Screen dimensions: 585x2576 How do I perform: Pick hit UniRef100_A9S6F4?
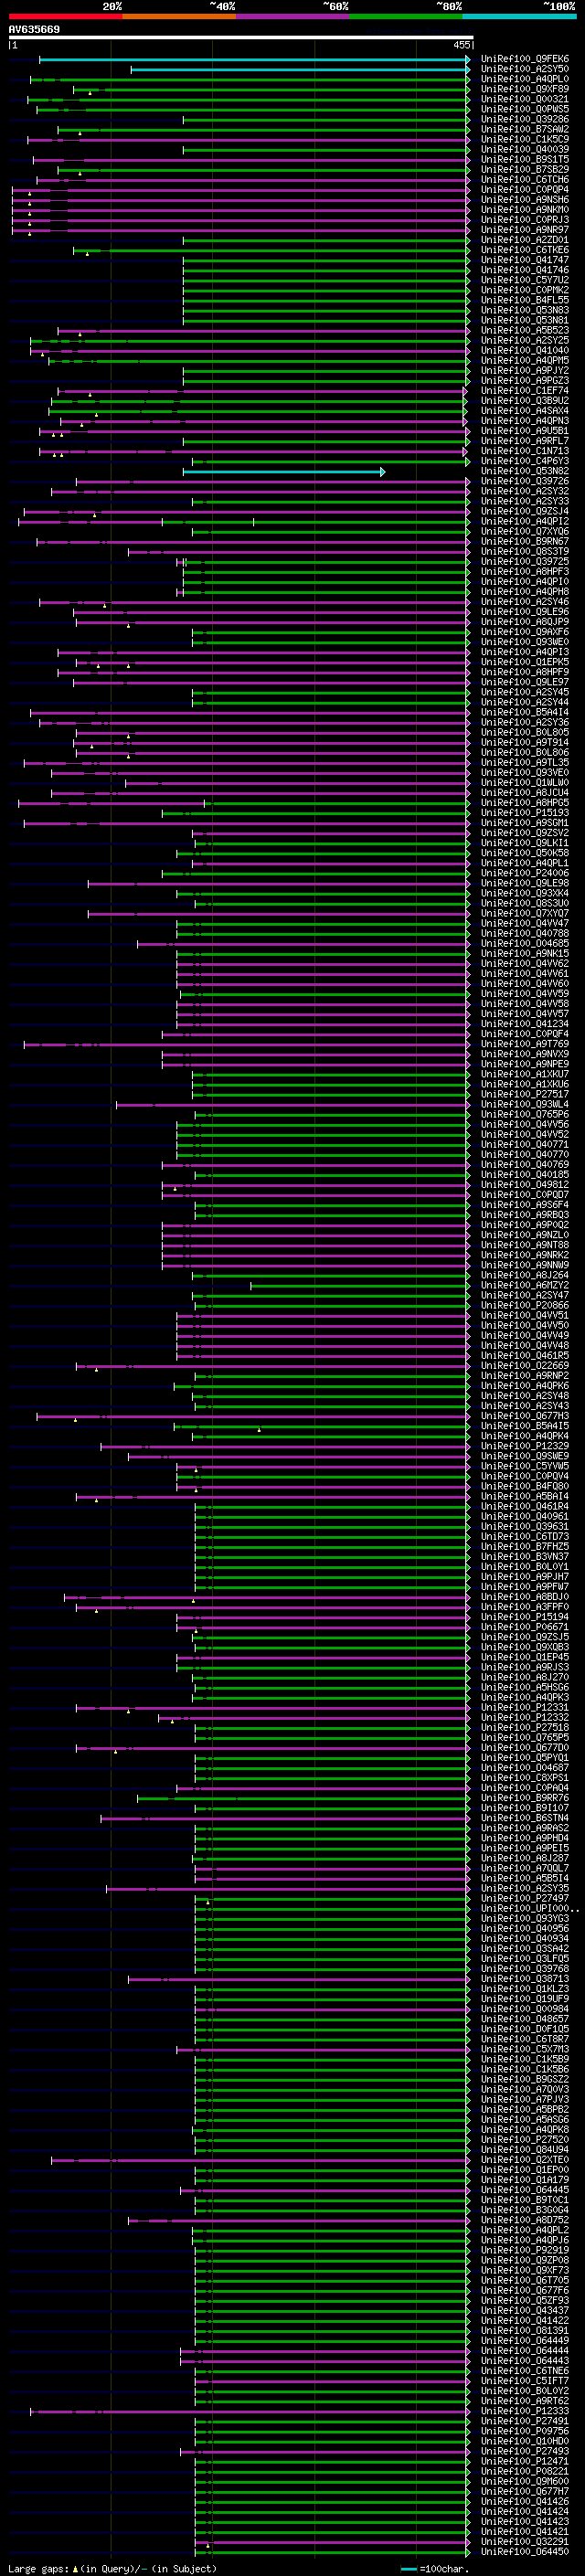[525, 1205]
